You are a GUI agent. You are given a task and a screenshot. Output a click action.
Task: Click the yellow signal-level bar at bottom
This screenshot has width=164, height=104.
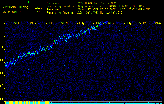(26, 102)
